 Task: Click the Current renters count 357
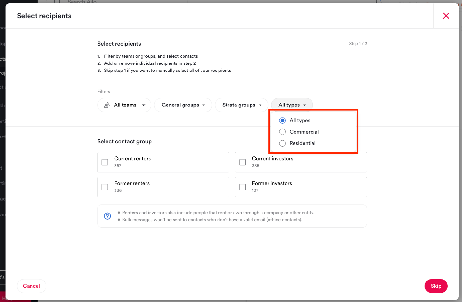tap(118, 166)
